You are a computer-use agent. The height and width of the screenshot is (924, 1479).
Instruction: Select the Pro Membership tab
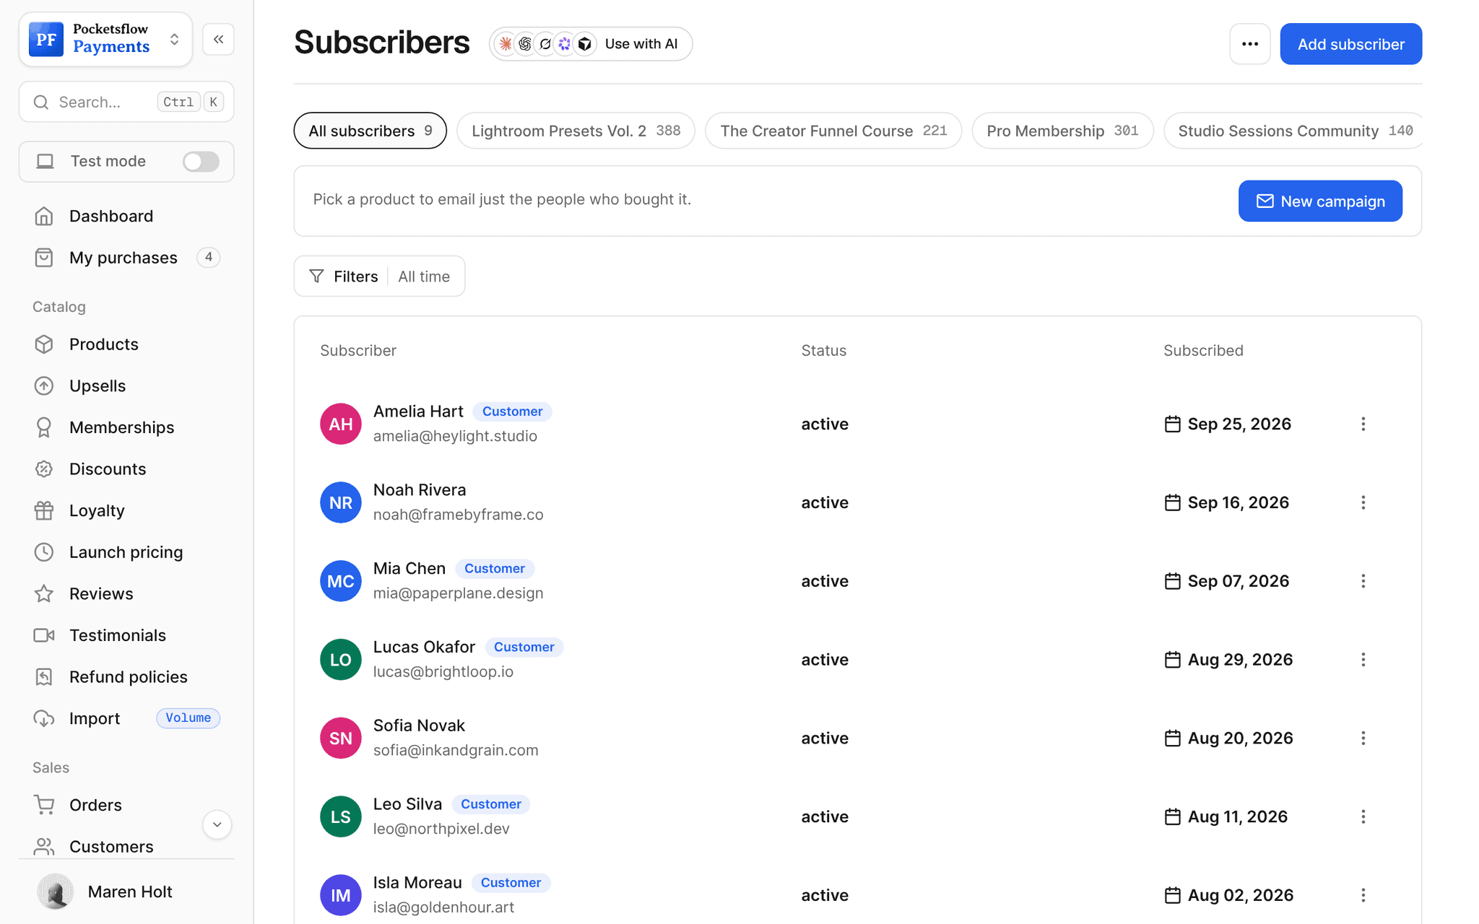[x=1062, y=131]
